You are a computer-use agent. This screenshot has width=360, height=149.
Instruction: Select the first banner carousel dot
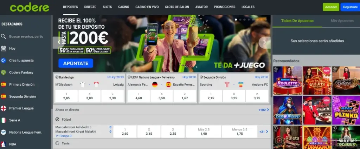(236, 20)
